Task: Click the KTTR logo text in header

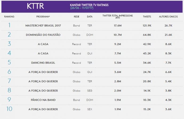Action: (x=35, y=6)
